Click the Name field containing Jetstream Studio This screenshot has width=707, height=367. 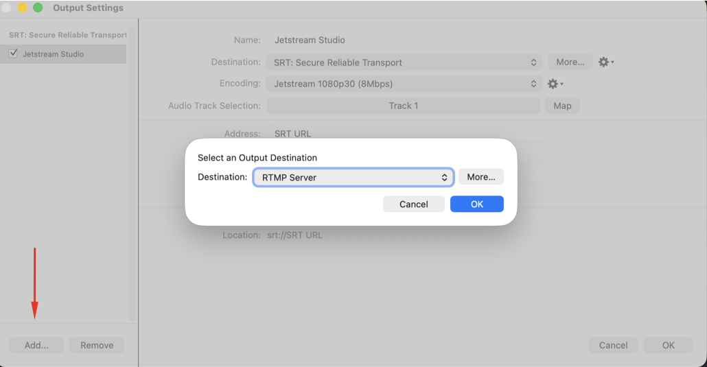(405, 40)
